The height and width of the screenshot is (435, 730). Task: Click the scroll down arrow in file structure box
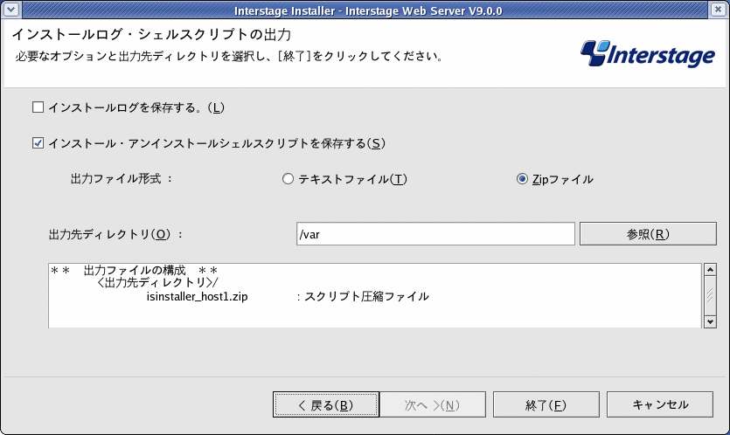click(710, 322)
